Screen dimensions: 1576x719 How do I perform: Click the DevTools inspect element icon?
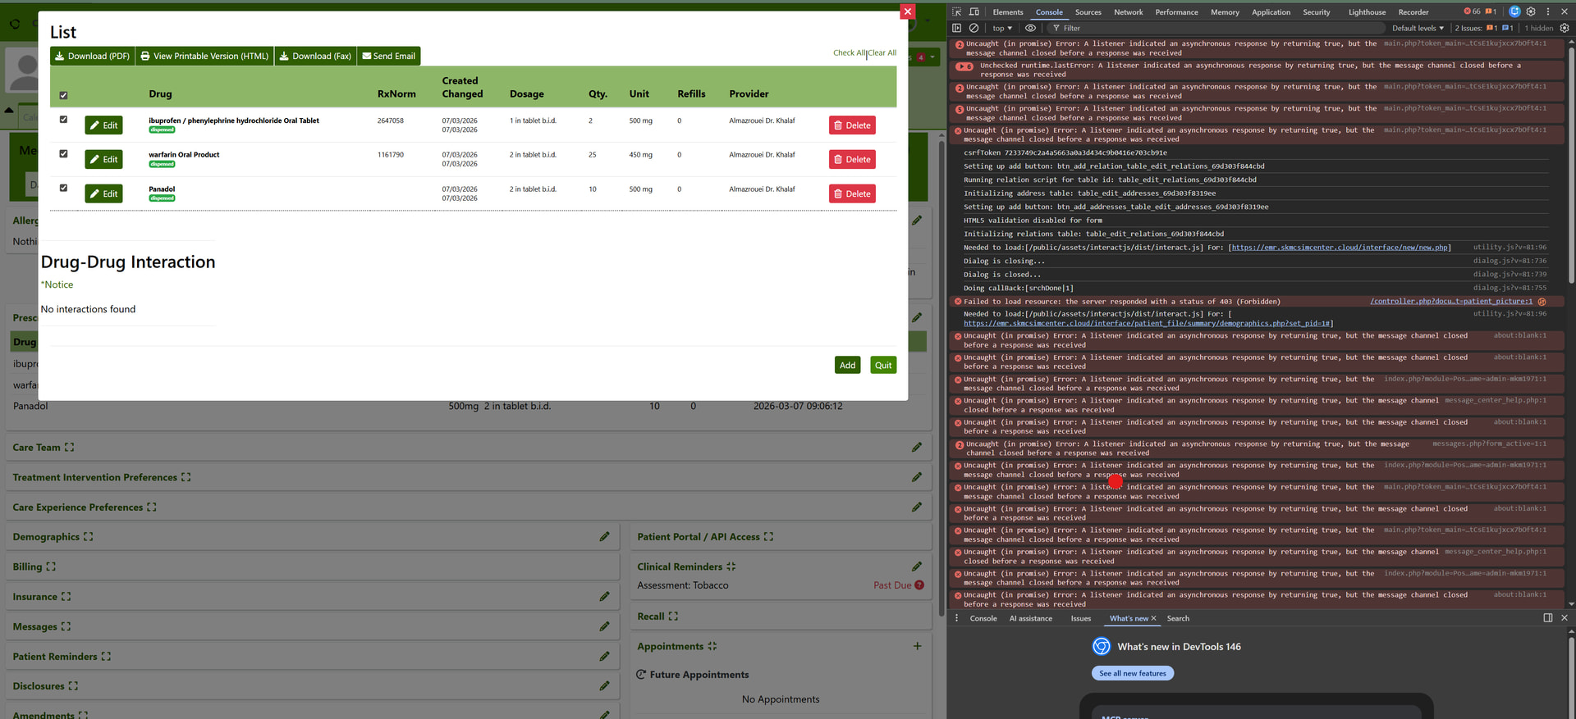(957, 12)
